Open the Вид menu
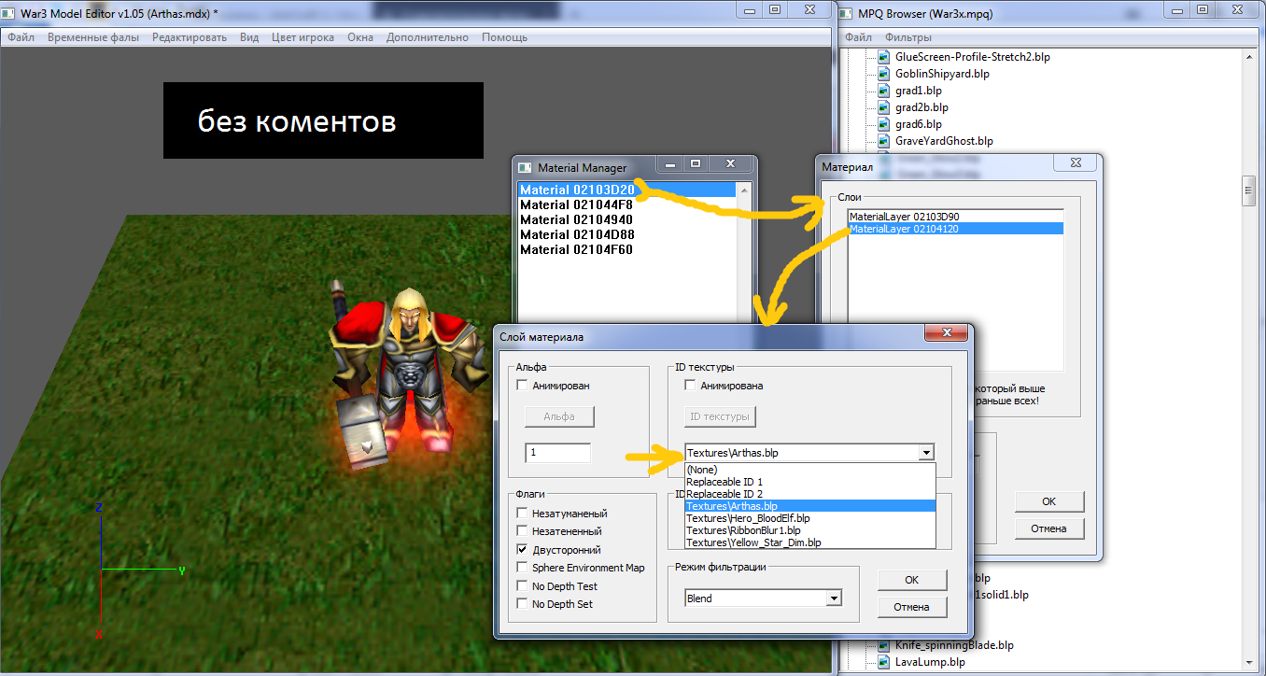The width and height of the screenshot is (1266, 676). (x=249, y=37)
